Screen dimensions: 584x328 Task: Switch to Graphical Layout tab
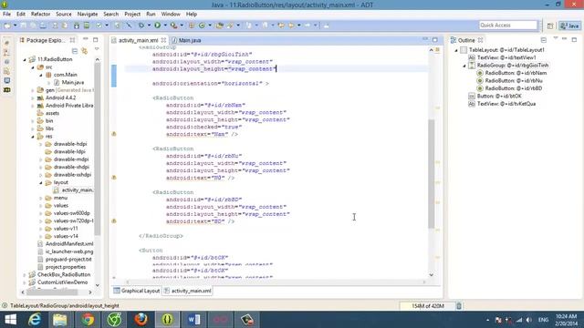[136, 291]
